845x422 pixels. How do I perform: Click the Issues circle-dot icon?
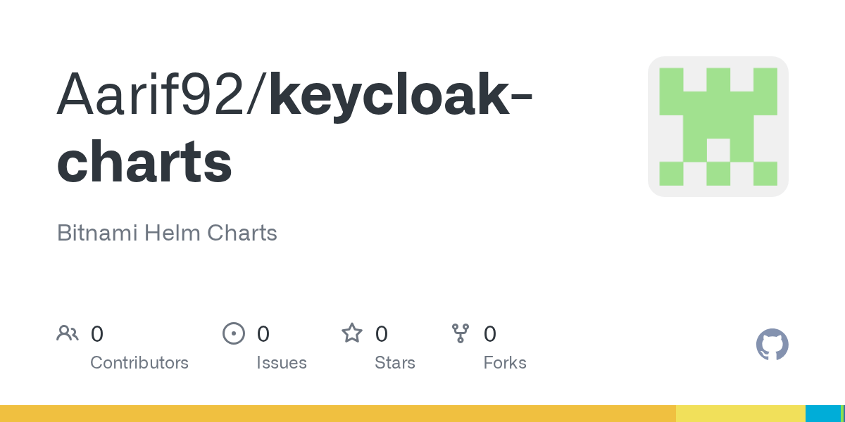(x=234, y=333)
